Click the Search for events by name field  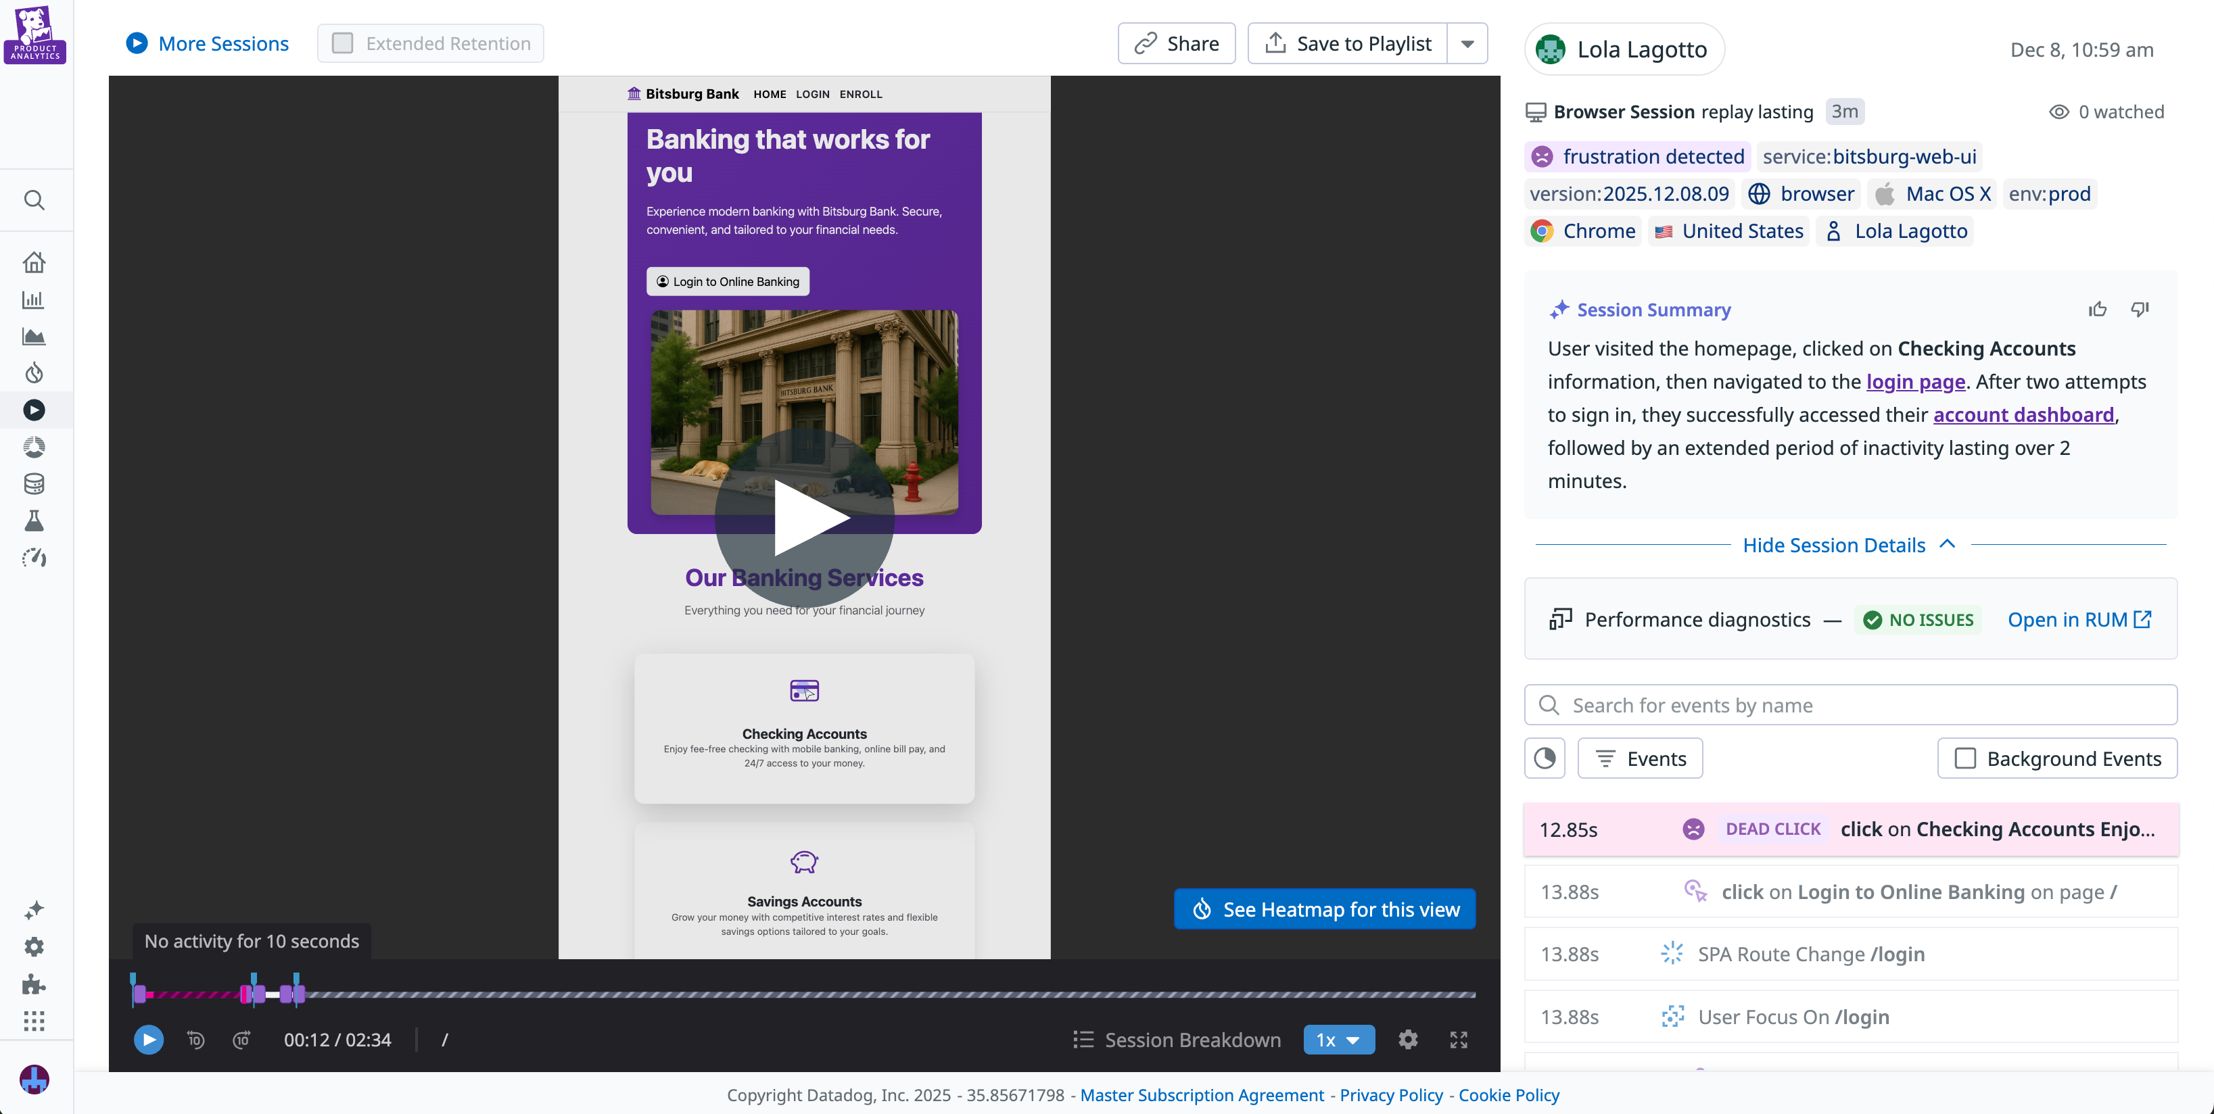[x=1848, y=704]
